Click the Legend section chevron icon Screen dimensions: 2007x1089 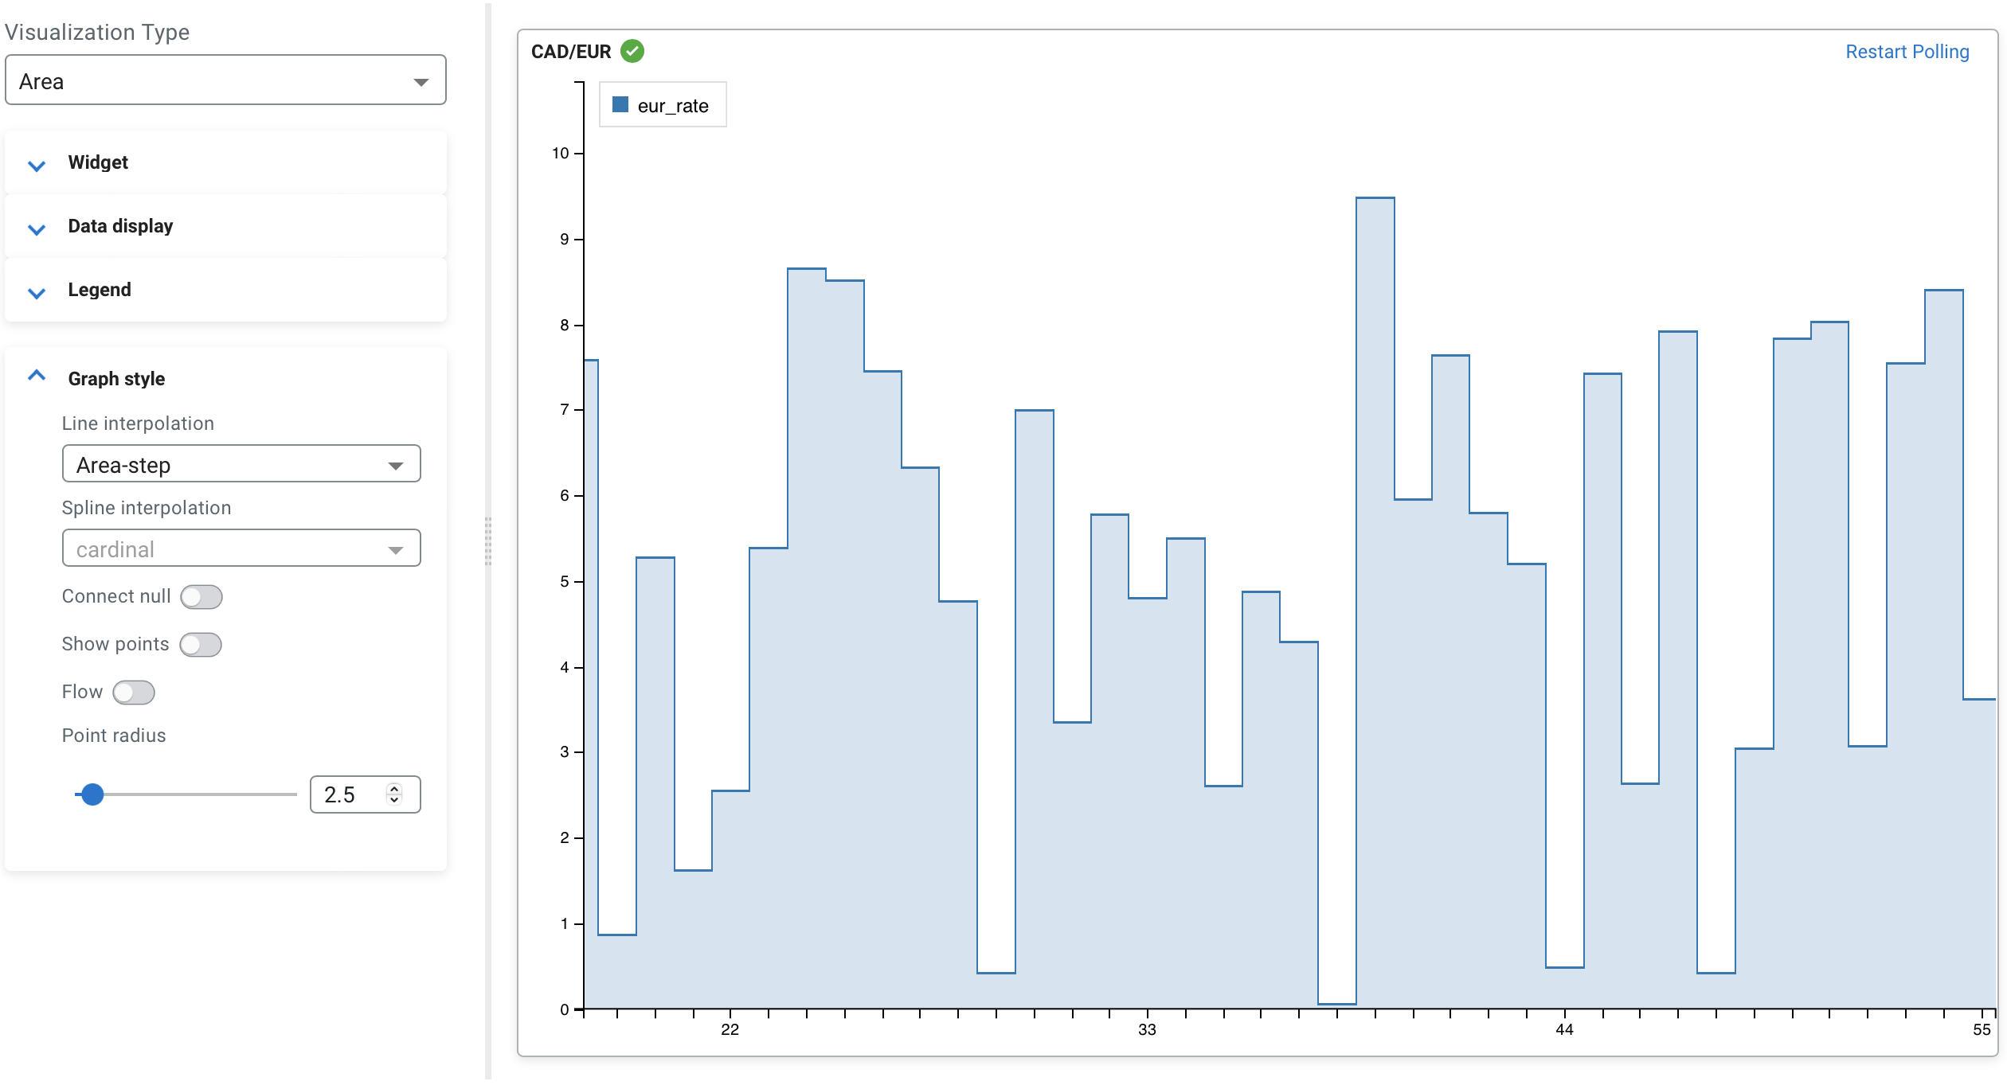pos(37,293)
